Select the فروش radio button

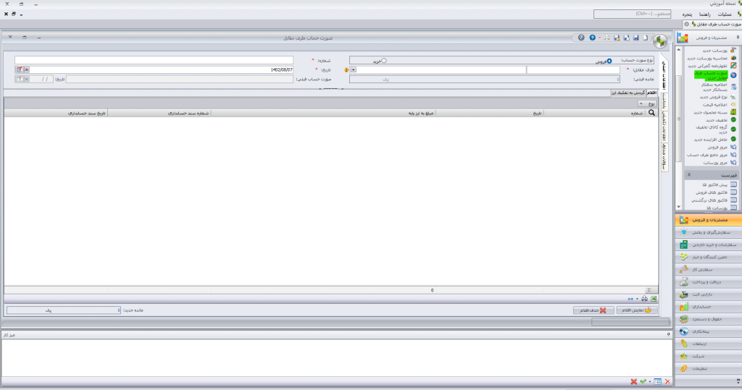[x=609, y=61]
